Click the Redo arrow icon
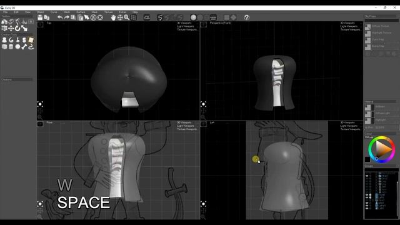 [x=67, y=17]
